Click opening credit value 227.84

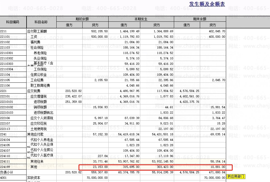pos(103,156)
